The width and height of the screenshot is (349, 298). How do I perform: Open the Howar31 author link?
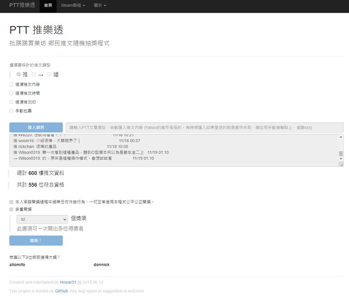(68, 282)
